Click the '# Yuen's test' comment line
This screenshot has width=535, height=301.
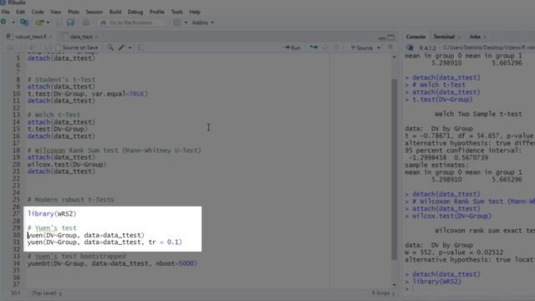pyautogui.click(x=52, y=228)
